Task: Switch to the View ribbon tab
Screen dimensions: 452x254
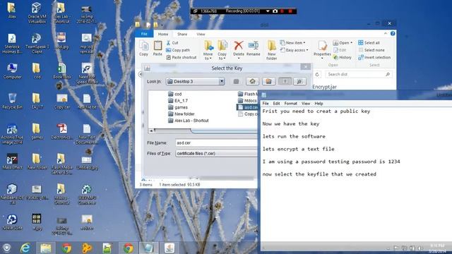Action: point(201,34)
